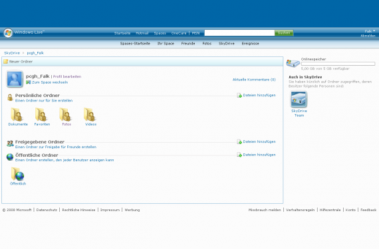Image resolution: width=379 pixels, height=249 pixels.
Task: Click add-file icon in Freigegebene Ordner row
Action: pyautogui.click(x=239, y=141)
